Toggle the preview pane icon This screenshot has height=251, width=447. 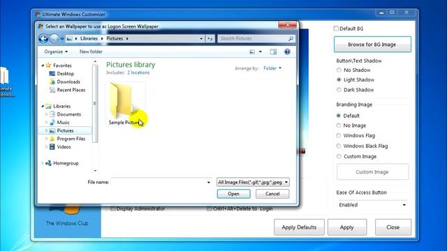click(273, 52)
